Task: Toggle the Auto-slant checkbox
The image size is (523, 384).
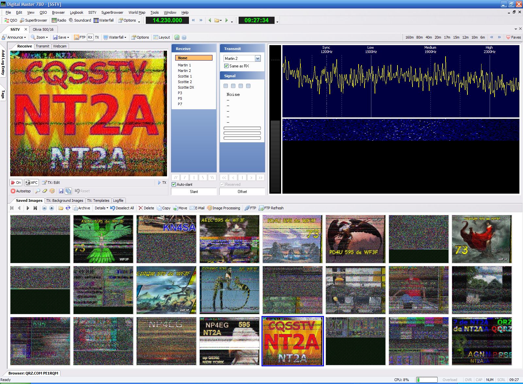Action: point(174,184)
